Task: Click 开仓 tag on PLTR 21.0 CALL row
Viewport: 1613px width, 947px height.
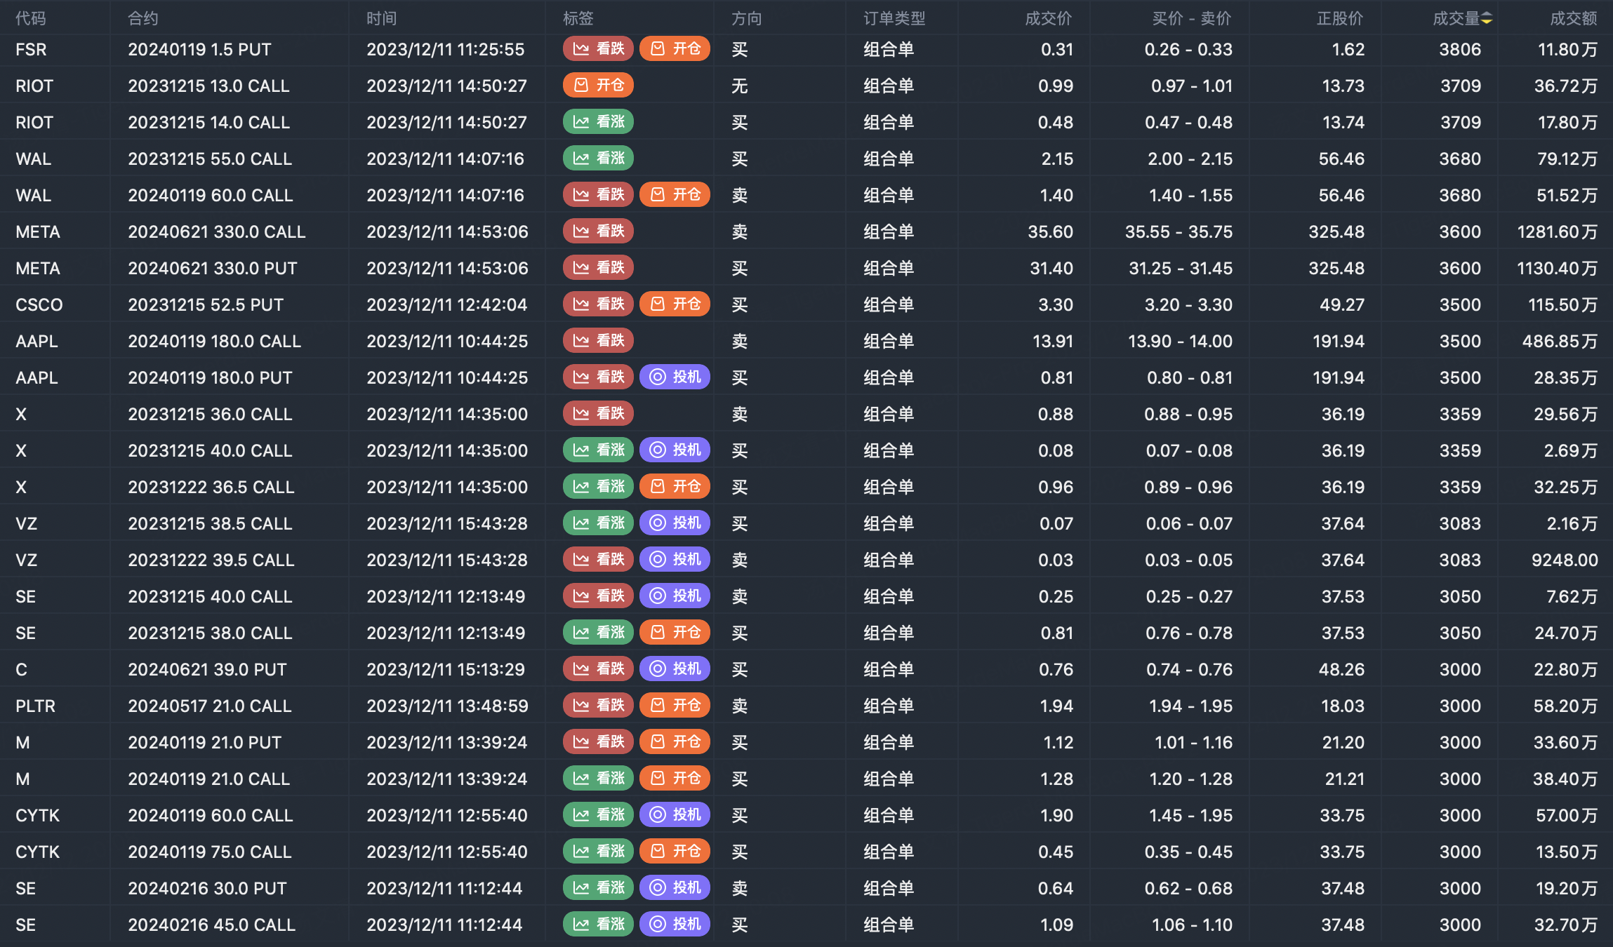Action: 675,706
